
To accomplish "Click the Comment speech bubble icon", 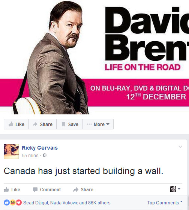I will (x=35, y=190).
